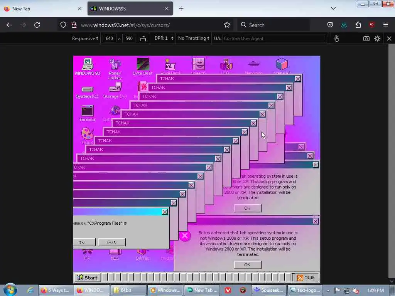Click OK in the upper Setup error dialog
Screen dimensions: 395x296
tap(247, 208)
